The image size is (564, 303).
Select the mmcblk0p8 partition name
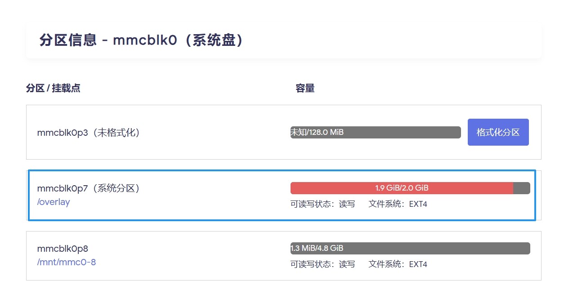click(63, 249)
